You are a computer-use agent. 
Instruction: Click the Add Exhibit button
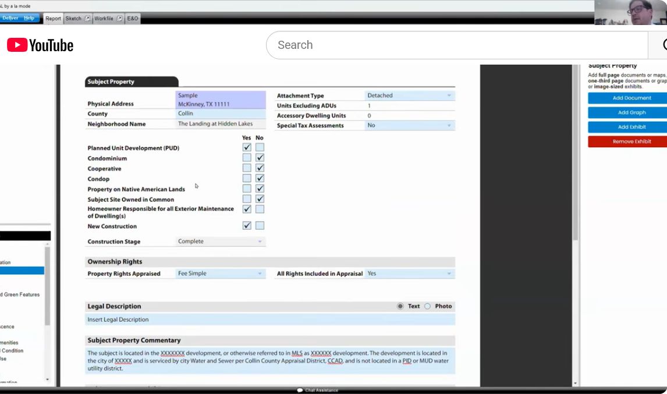click(627, 127)
